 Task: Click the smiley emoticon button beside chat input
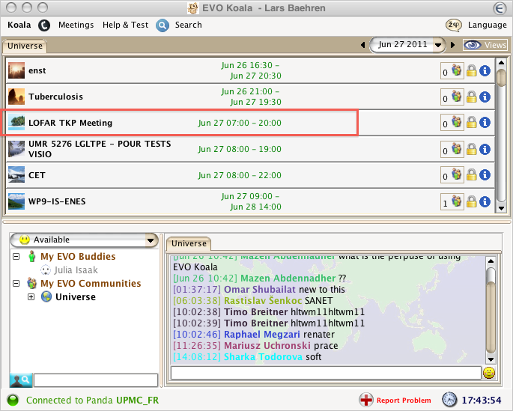click(x=489, y=373)
